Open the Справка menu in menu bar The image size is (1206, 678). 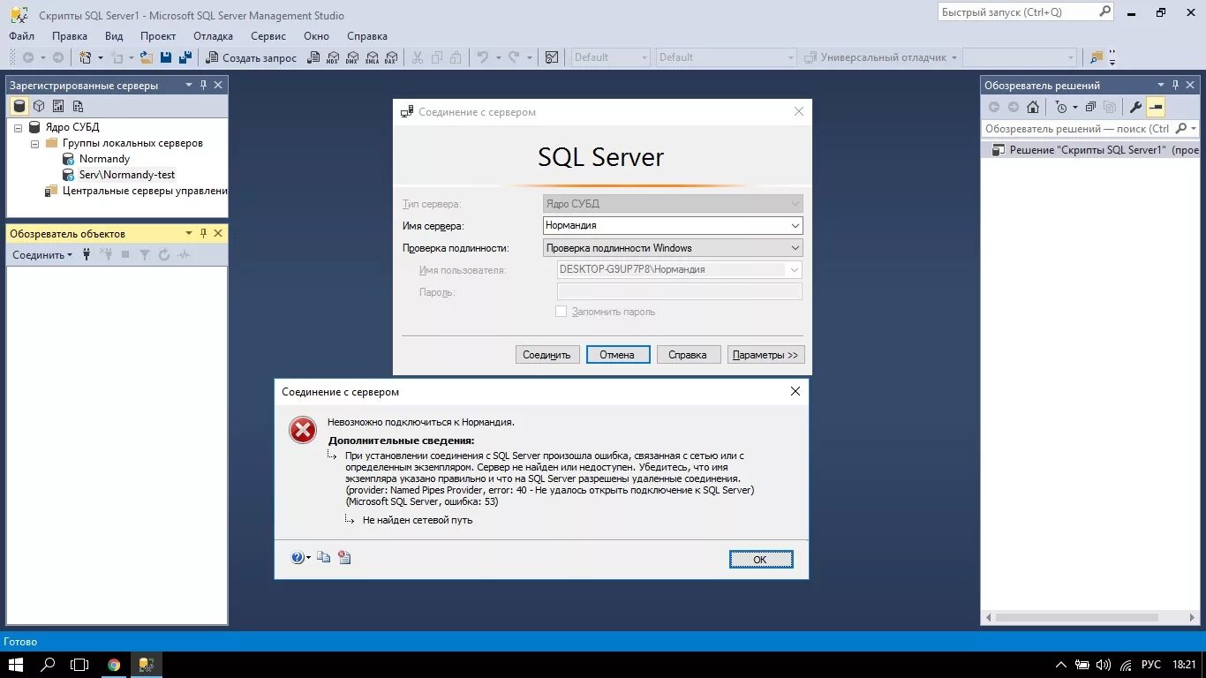[x=367, y=36]
